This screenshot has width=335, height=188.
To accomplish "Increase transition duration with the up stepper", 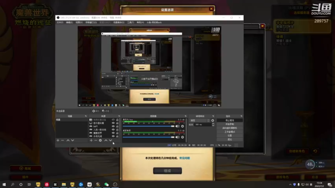I will click(x=213, y=124).
